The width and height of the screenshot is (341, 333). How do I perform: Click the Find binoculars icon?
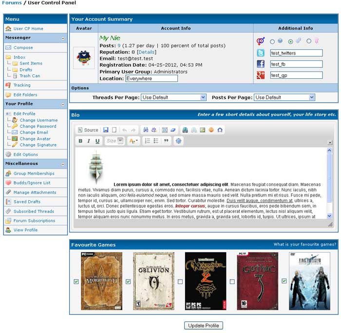click(145, 130)
